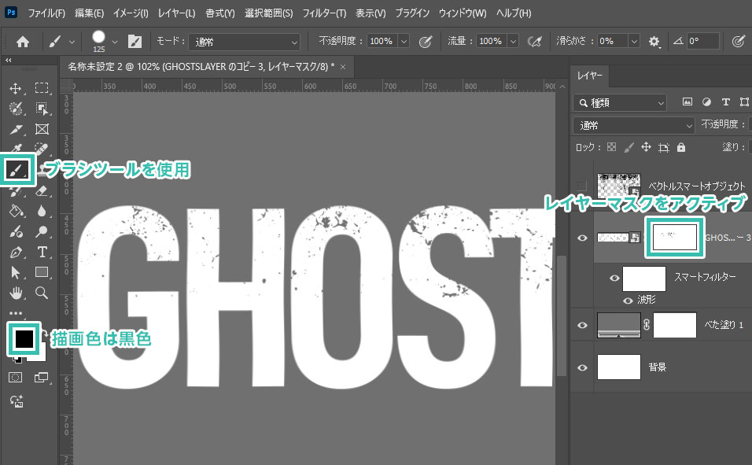Image resolution: width=752 pixels, height=465 pixels.
Task: Open the 編集(E) menu
Action: tap(89, 13)
